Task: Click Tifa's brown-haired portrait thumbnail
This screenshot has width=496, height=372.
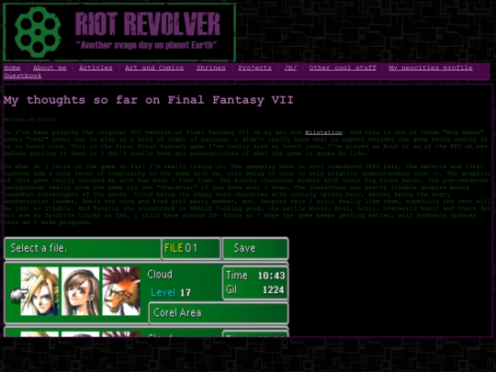Action: pyautogui.click(x=80, y=291)
